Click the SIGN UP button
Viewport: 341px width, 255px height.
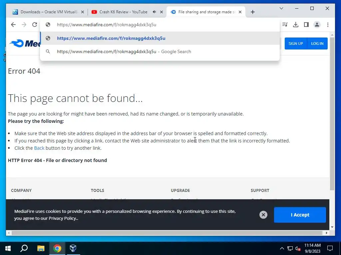(296, 43)
